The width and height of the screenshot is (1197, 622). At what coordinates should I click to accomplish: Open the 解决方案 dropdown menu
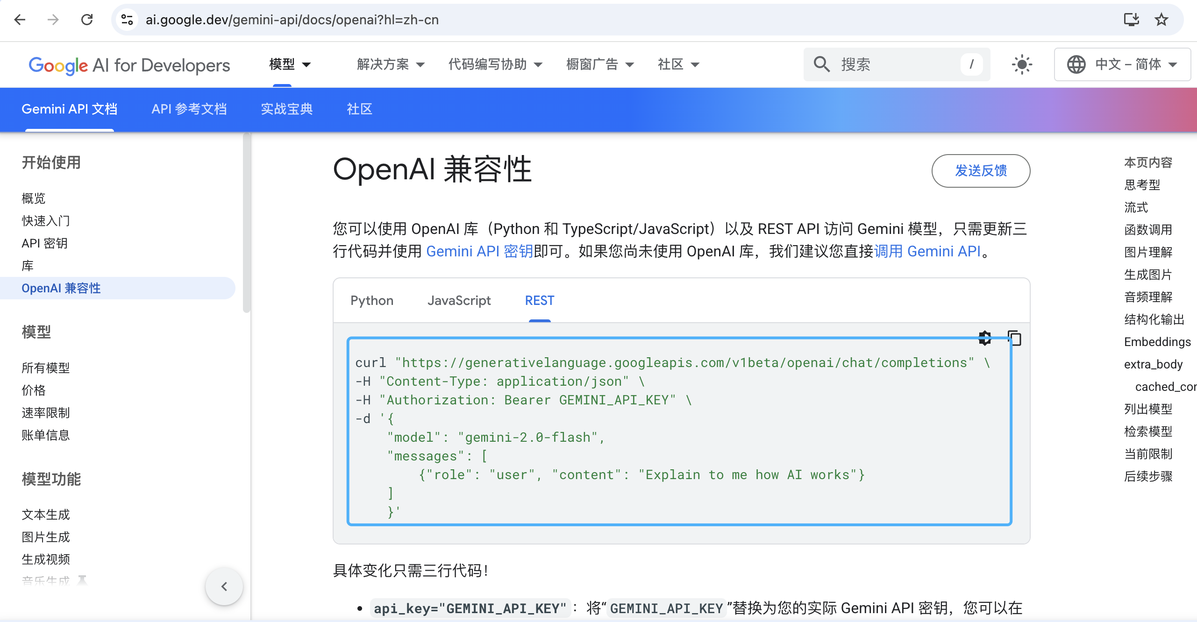click(x=391, y=64)
